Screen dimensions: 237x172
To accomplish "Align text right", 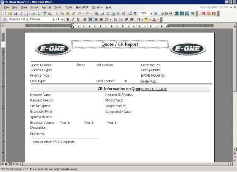I will pos(96,19).
